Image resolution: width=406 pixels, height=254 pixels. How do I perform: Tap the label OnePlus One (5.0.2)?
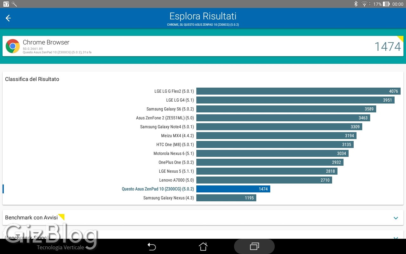click(x=176, y=162)
